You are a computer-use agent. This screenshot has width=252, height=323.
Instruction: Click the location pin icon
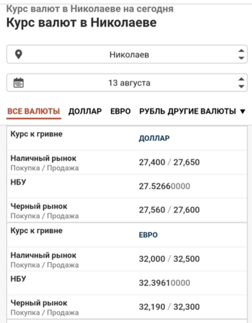pos(18,54)
